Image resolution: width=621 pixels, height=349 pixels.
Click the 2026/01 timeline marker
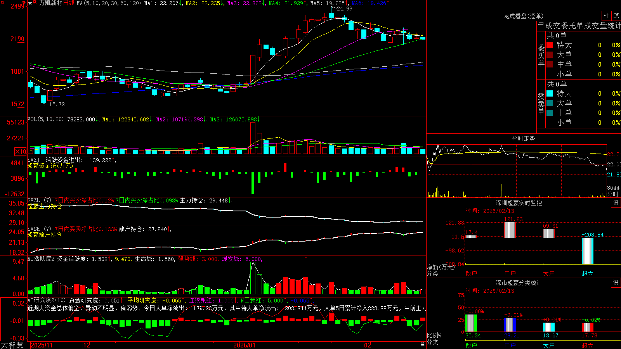click(245, 345)
